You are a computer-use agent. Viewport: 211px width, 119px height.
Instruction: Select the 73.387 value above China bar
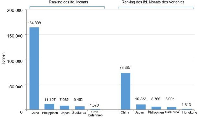[x=125, y=67]
